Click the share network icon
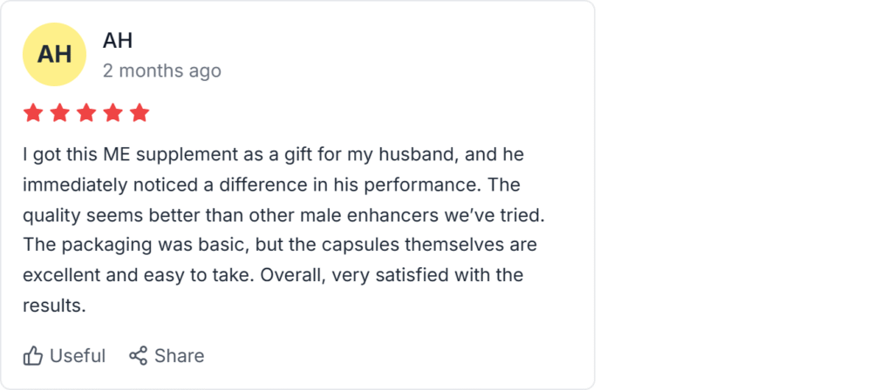Viewport: 893px width, 390px height. pyautogui.click(x=138, y=356)
